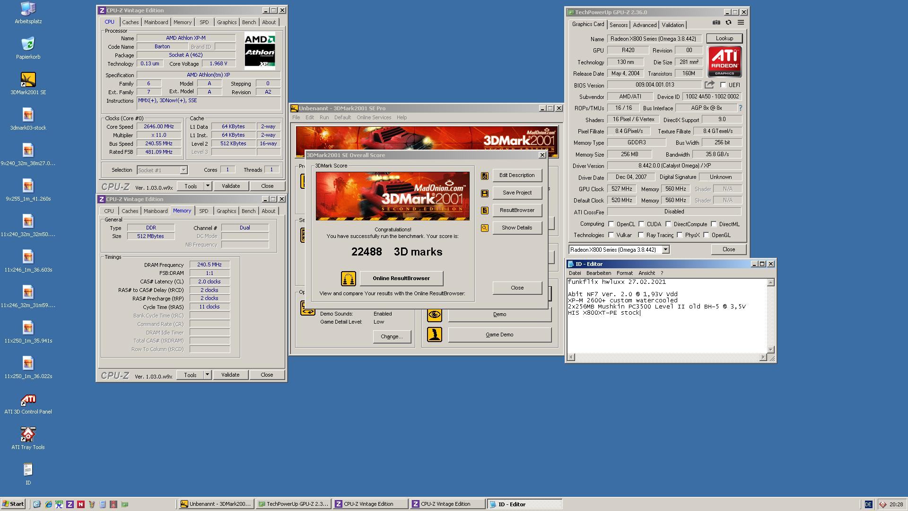Open the Papierkorb recycle bin icon
The image size is (908, 511).
point(28,48)
